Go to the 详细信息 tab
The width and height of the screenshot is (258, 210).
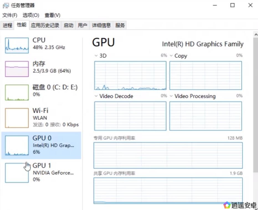click(x=101, y=25)
